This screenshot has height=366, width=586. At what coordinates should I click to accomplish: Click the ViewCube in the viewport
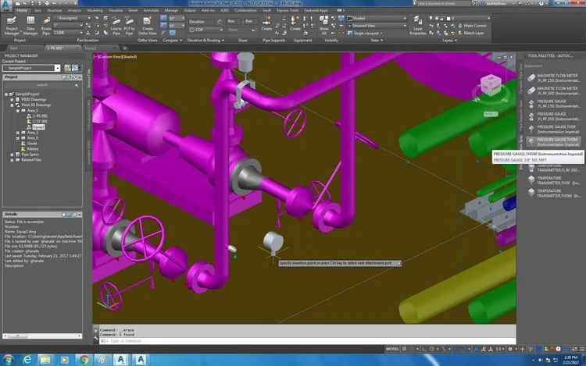[491, 85]
